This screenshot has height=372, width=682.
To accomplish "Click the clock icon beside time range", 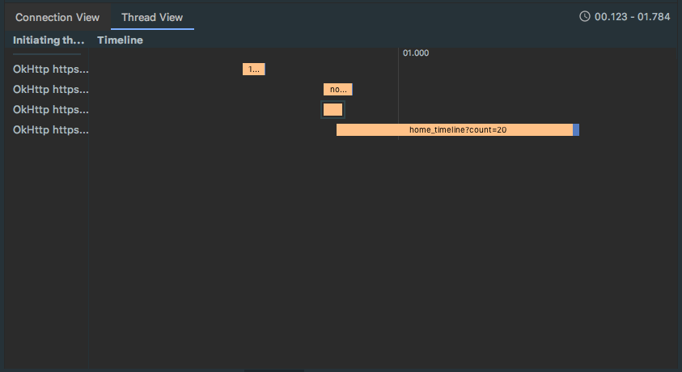I will (x=585, y=16).
